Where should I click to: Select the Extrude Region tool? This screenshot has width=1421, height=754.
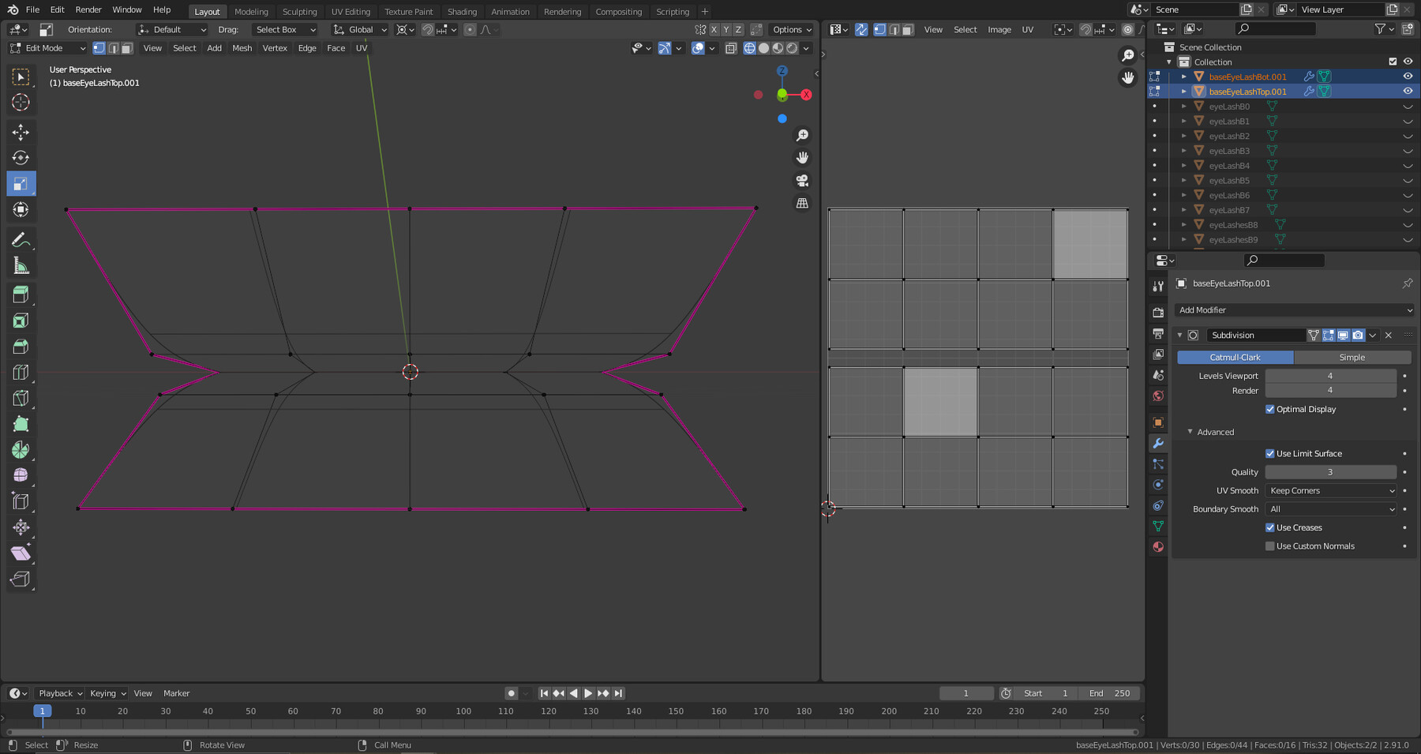pos(21,294)
